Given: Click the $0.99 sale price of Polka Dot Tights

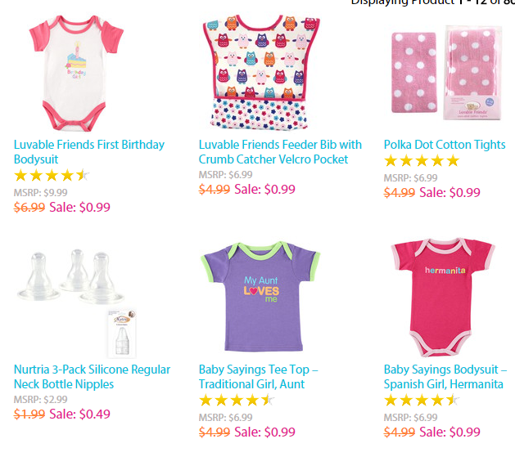Looking at the screenshot, I should coord(450,193).
